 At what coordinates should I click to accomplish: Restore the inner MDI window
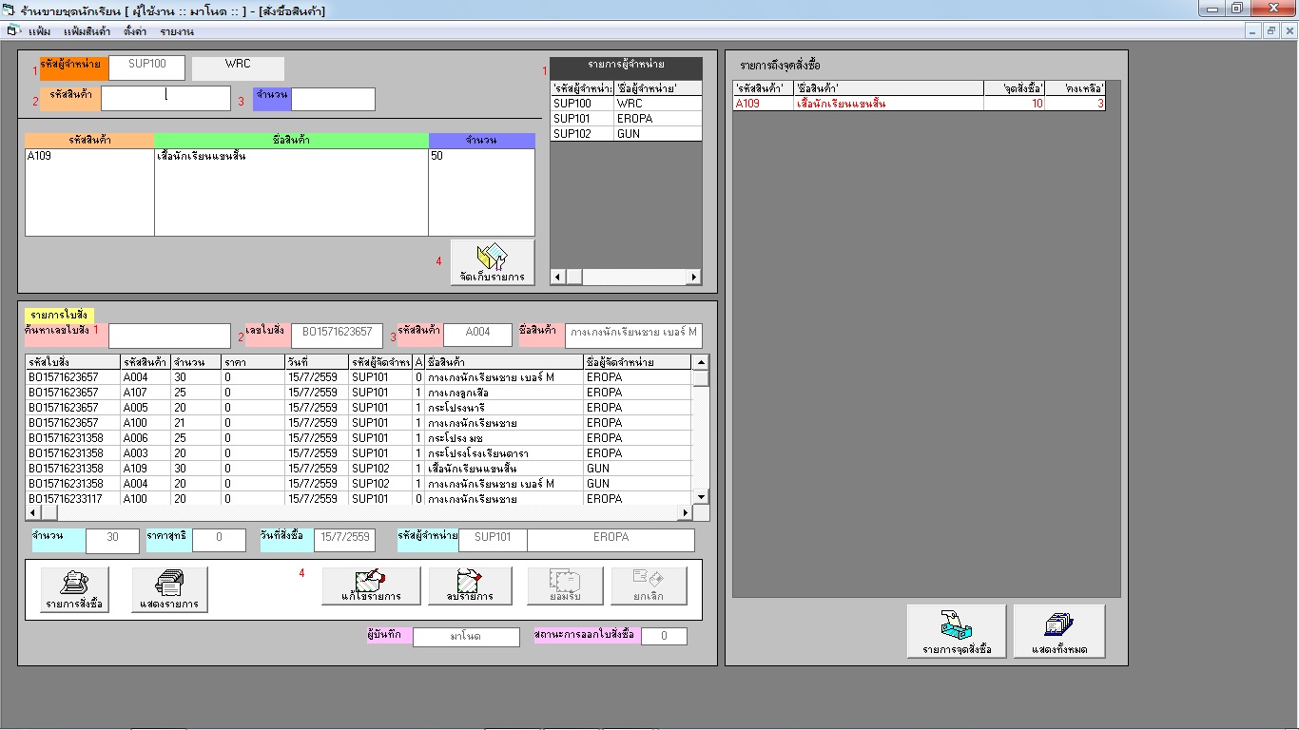coord(1271,31)
